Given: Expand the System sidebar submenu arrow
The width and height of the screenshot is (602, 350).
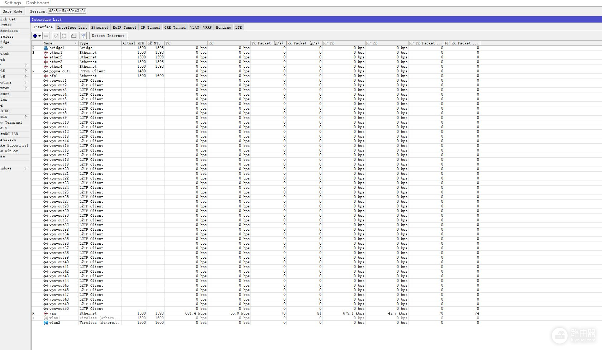Looking at the screenshot, I should point(26,88).
